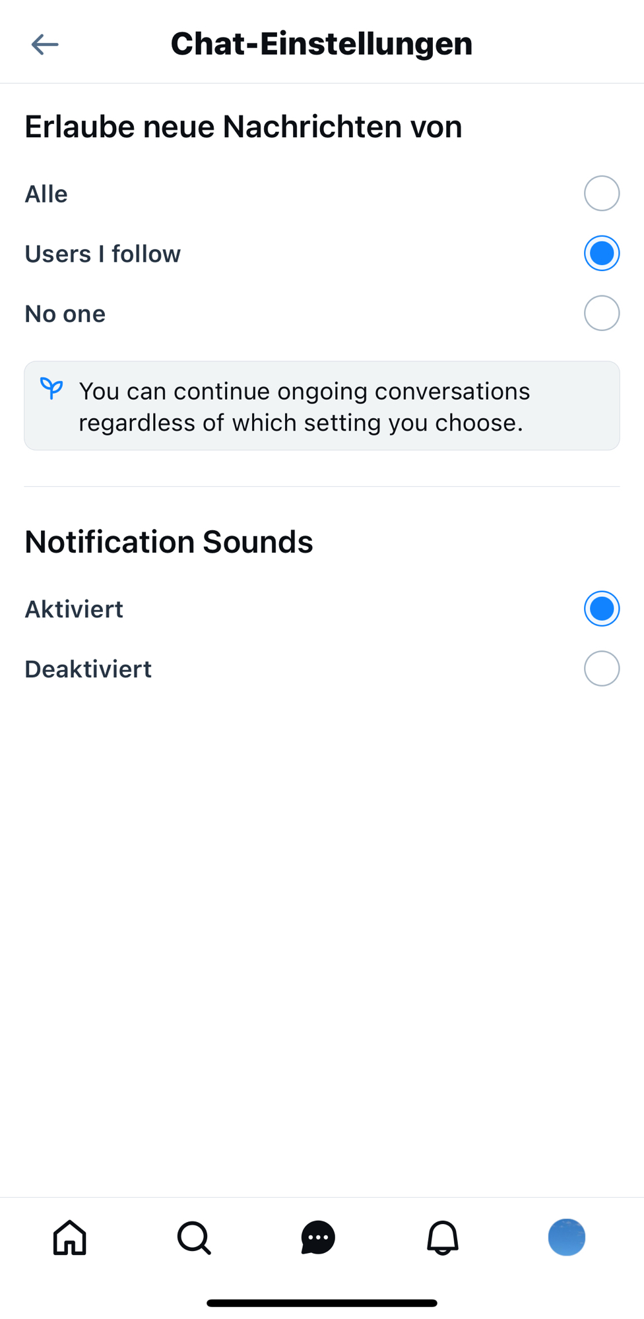Open the profile avatar in navigation bar
Image resolution: width=644 pixels, height=1319 pixels.
(x=567, y=1237)
